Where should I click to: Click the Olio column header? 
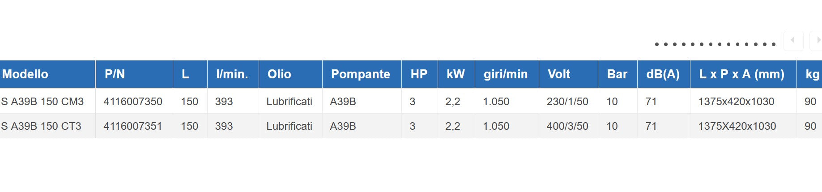point(279,74)
